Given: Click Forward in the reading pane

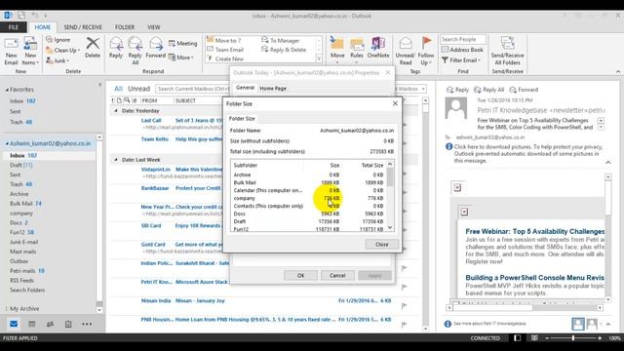Looking at the screenshot, I should point(524,90).
